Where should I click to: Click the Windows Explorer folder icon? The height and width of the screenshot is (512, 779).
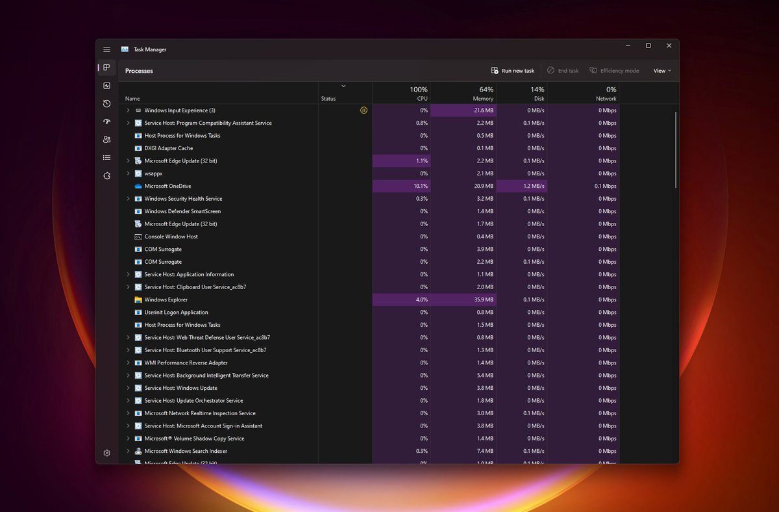138,300
